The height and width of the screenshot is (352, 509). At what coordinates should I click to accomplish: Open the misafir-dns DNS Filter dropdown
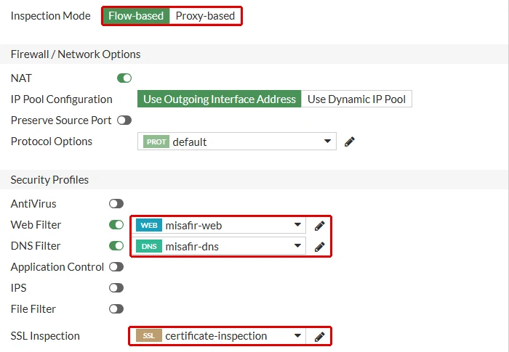(219, 246)
